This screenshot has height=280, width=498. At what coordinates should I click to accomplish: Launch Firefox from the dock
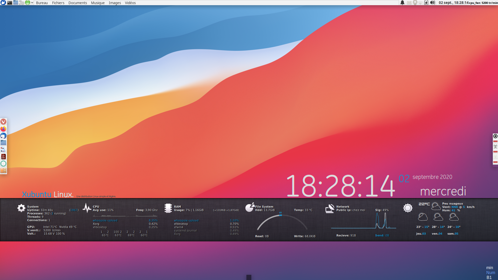pyautogui.click(x=3, y=129)
